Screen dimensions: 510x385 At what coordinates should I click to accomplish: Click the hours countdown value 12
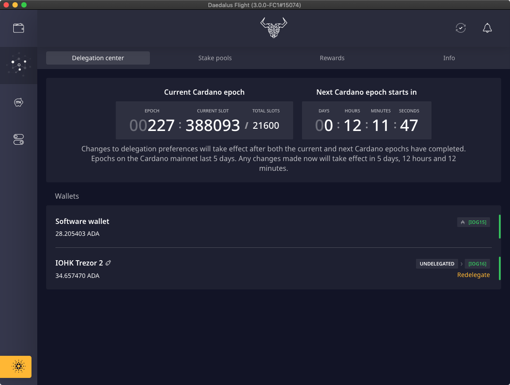[352, 125]
